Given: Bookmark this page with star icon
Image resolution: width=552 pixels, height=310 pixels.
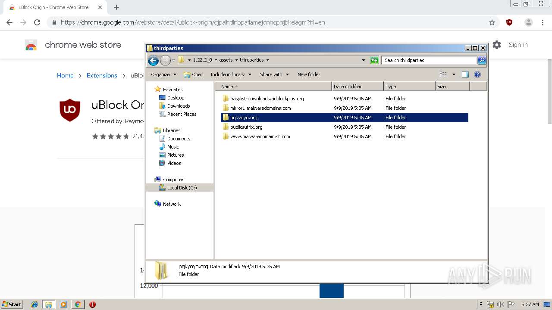Looking at the screenshot, I should click(x=492, y=22).
